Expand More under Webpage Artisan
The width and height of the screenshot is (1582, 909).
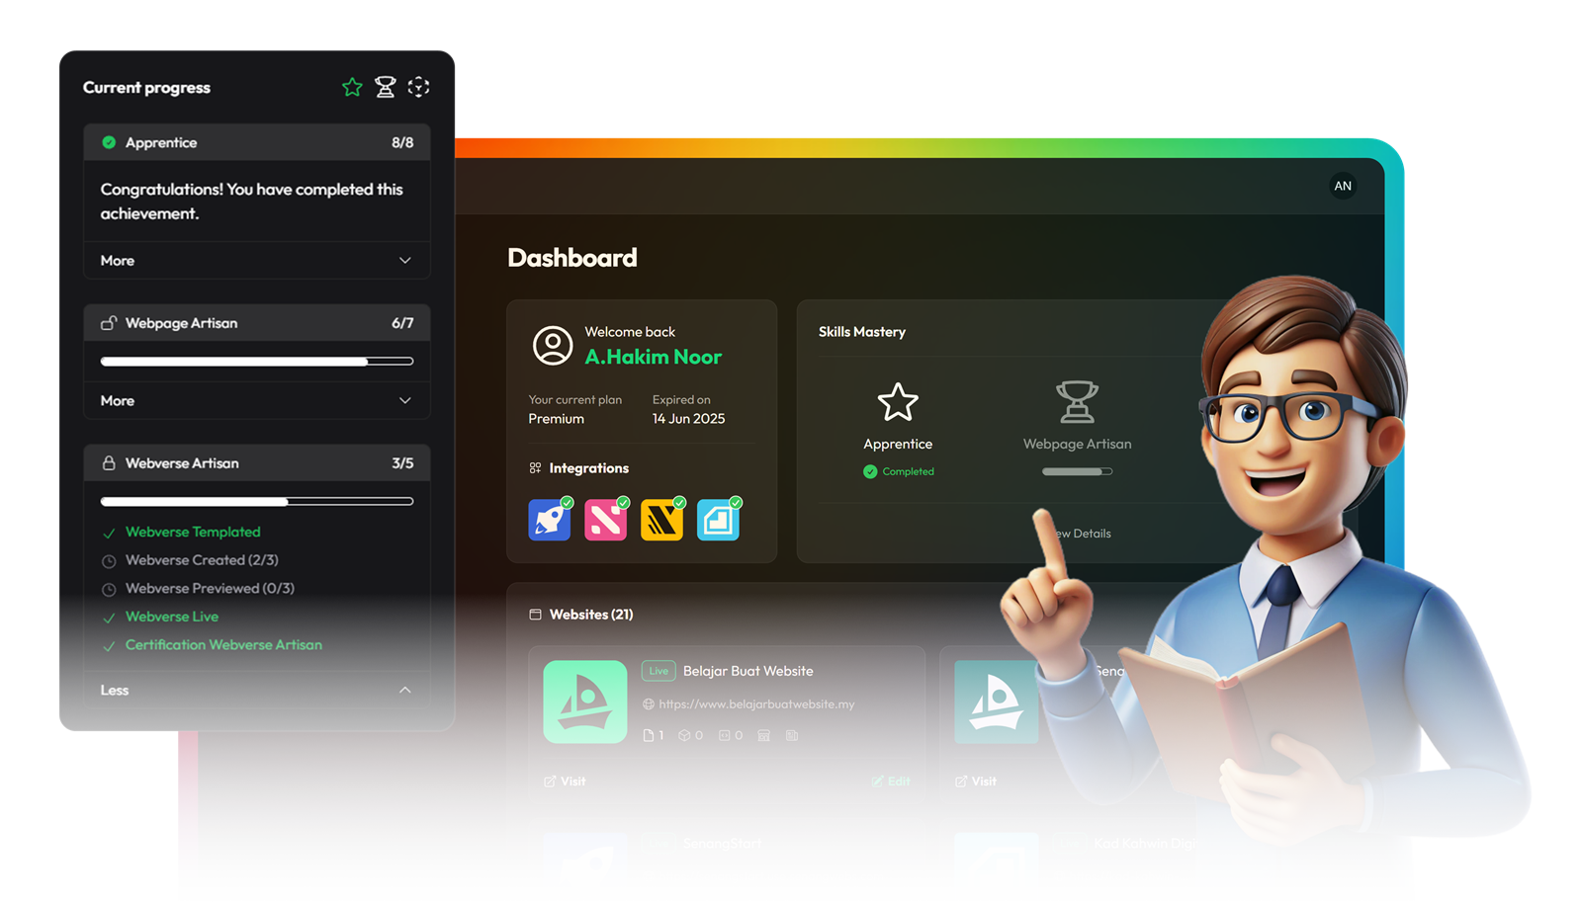[256, 401]
